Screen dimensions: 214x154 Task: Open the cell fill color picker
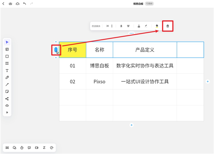(x=157, y=26)
